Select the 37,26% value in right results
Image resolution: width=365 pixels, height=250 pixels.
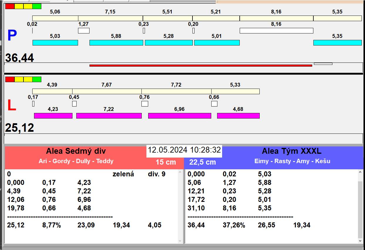click(234, 225)
